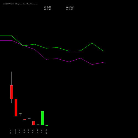Click the purple indicator line's lowest point
The width and height of the screenshot is (138, 138).
(92, 65)
